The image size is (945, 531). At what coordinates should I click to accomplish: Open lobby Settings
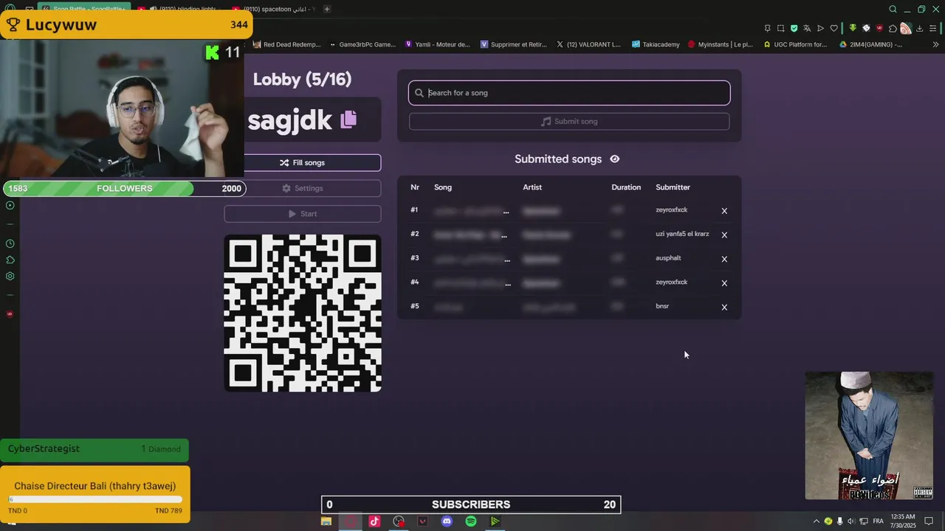[x=303, y=188]
